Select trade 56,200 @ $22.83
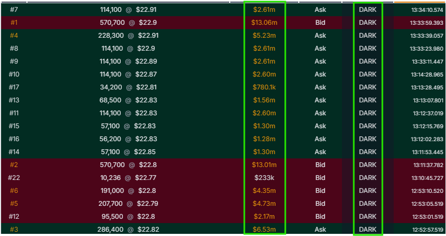This screenshot has width=446, height=236. [x=128, y=139]
